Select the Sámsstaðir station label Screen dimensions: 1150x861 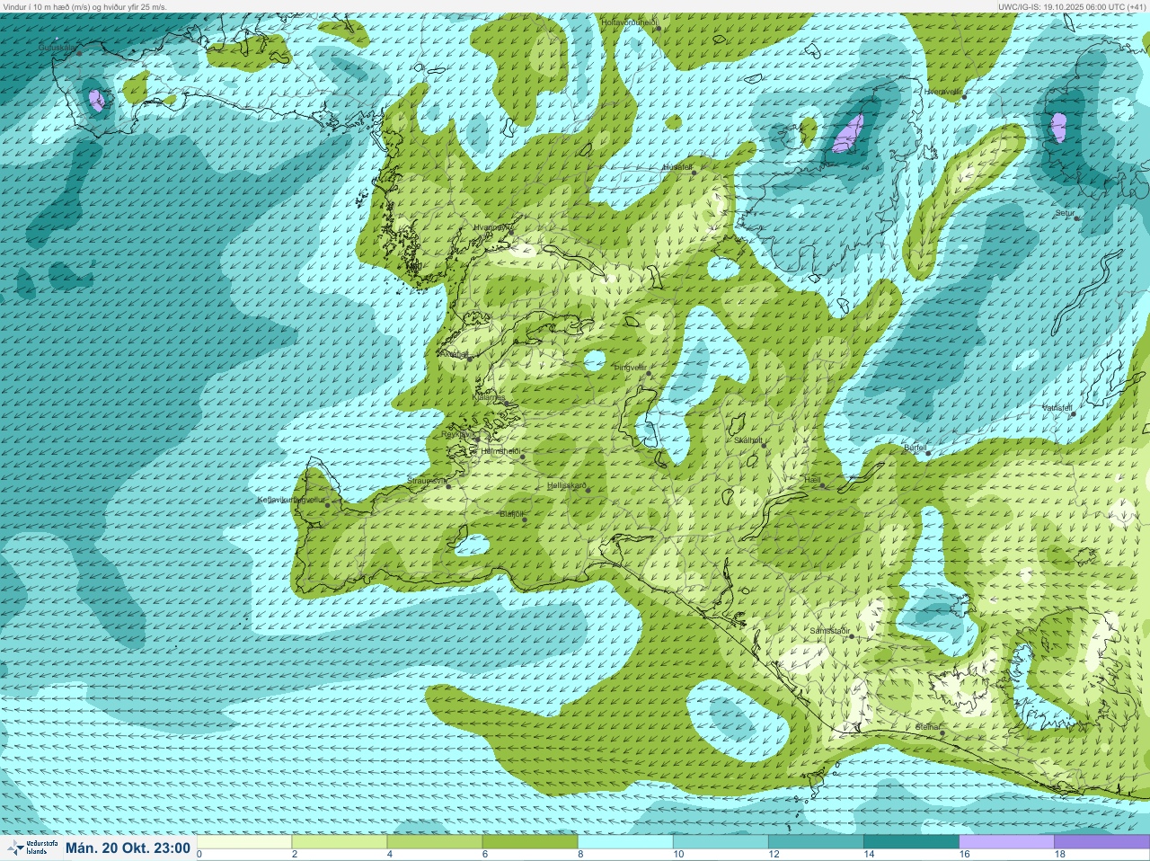click(x=829, y=630)
